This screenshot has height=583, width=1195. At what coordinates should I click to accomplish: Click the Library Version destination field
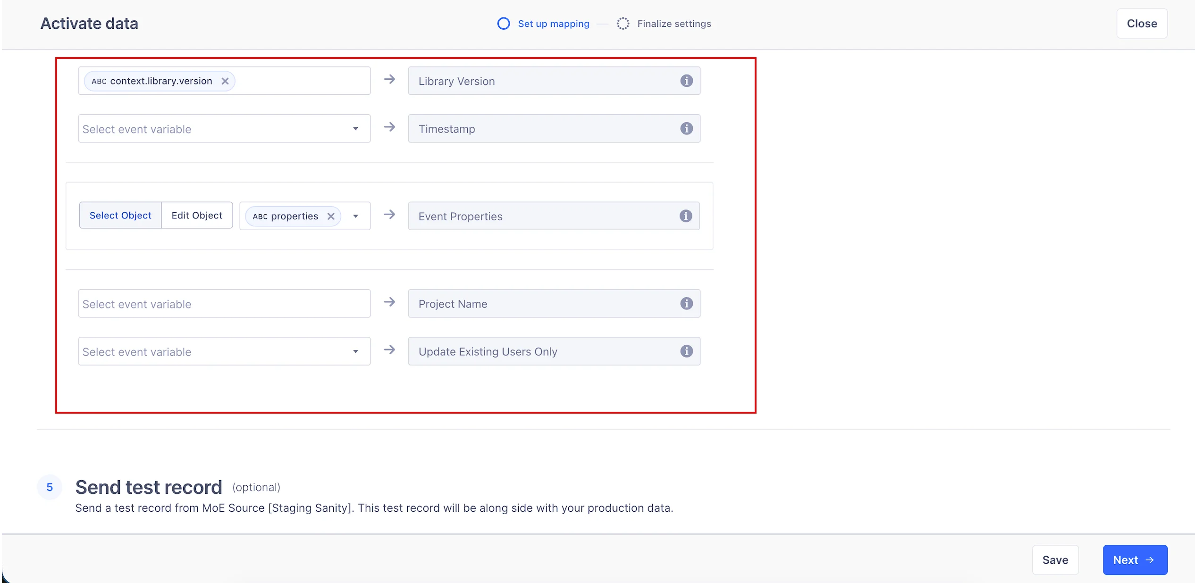[554, 81]
